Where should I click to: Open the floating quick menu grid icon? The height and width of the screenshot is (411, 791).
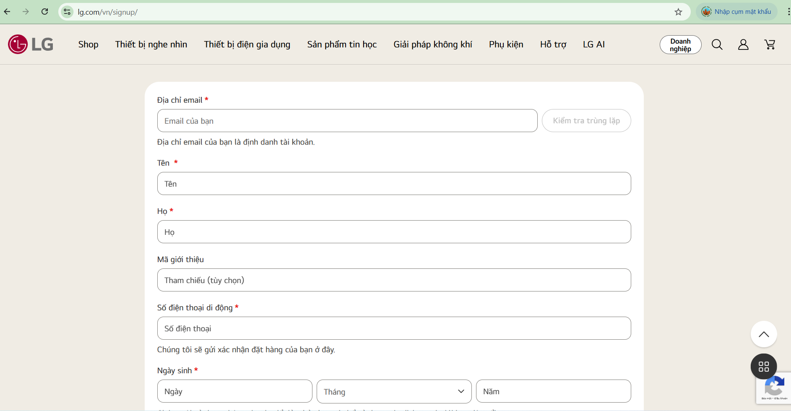click(763, 367)
